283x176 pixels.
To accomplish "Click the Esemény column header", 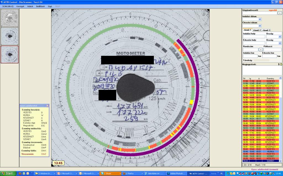I will coord(270,78).
